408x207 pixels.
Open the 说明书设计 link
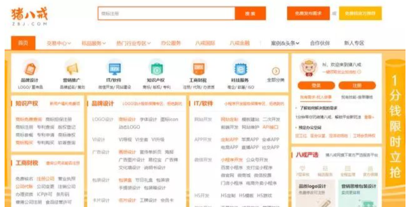(155, 167)
